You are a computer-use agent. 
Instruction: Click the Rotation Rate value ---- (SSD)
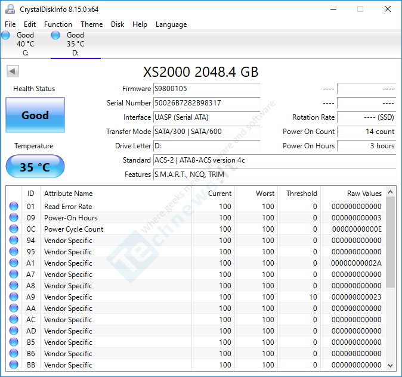point(367,117)
